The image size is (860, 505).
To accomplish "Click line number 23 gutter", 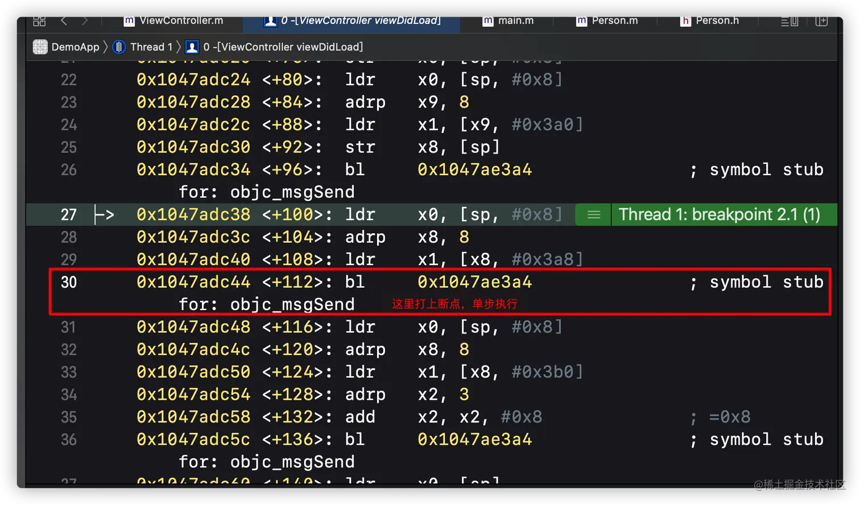I will [69, 102].
